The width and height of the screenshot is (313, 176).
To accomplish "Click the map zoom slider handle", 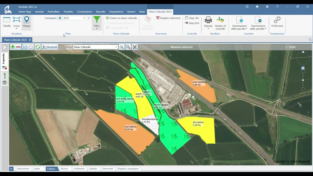I will (303, 80).
